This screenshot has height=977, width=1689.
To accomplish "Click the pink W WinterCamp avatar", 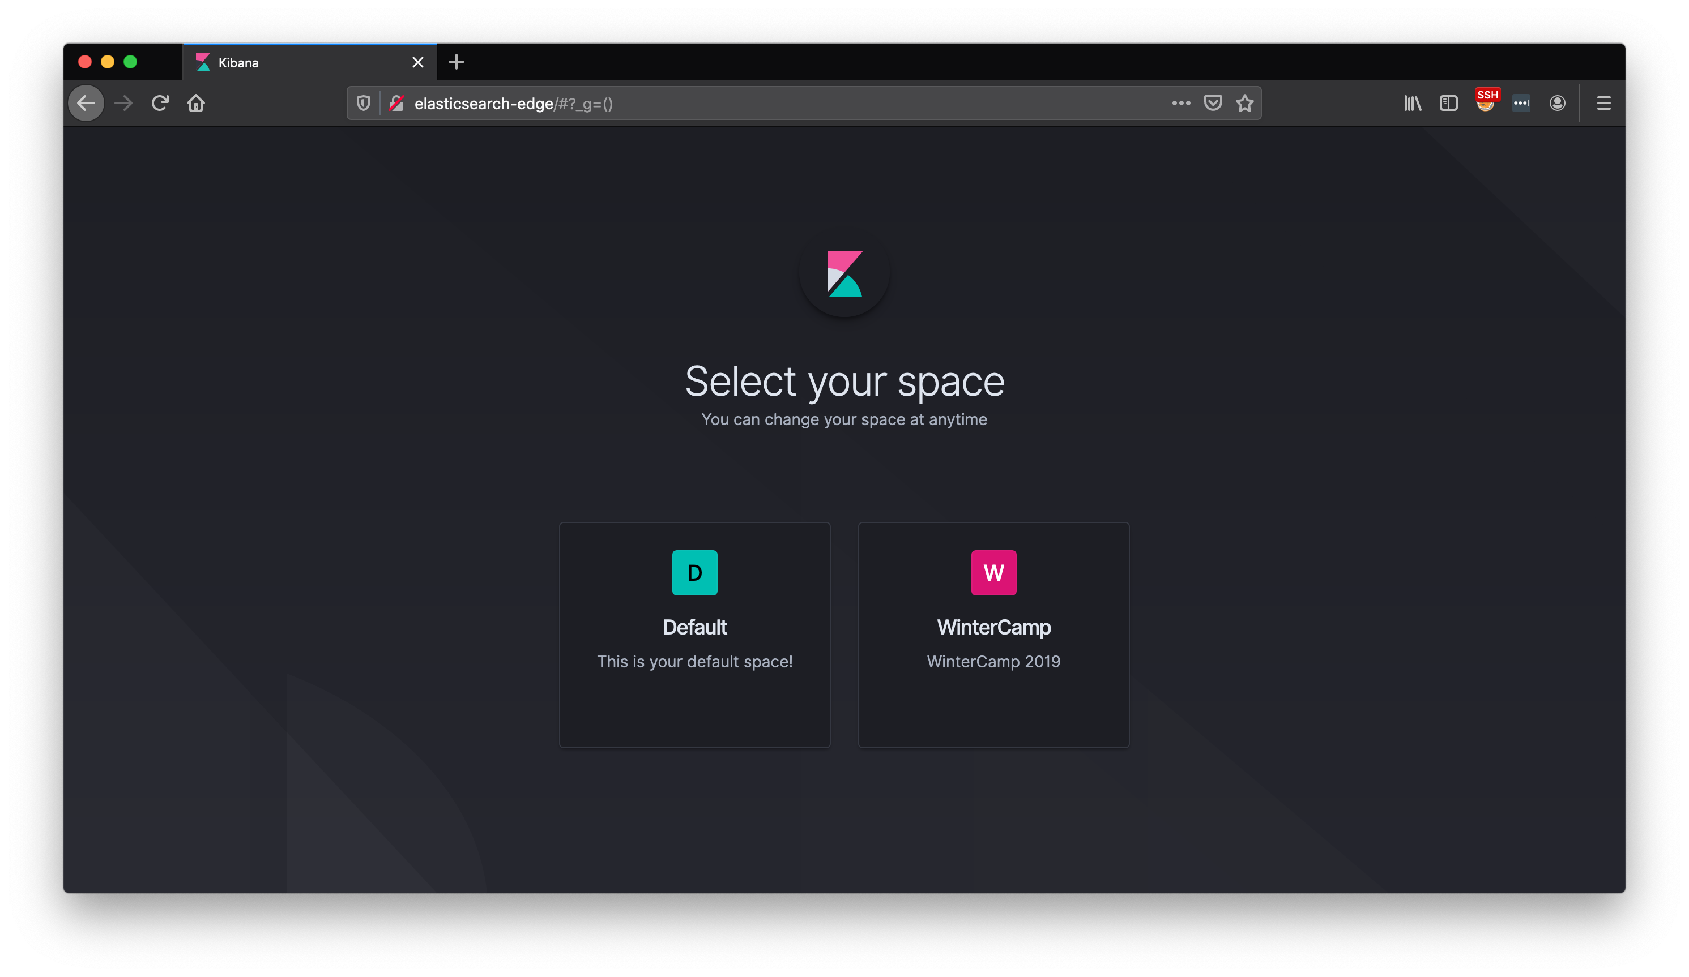I will pyautogui.click(x=993, y=572).
